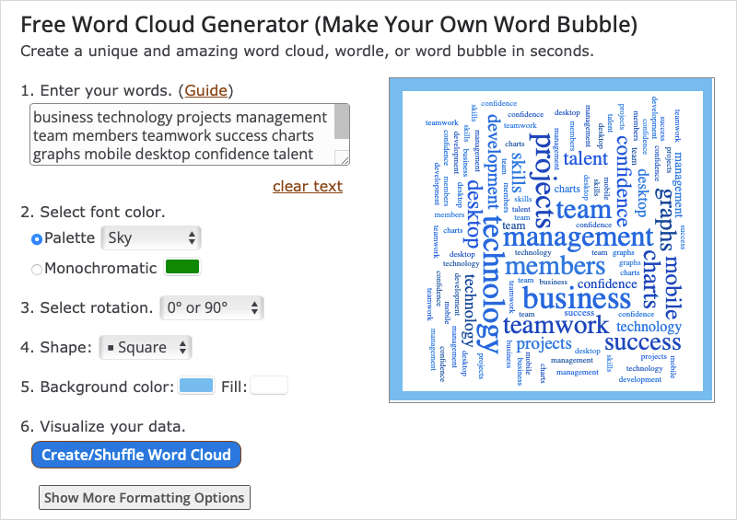Select the Palette radio button

click(37, 238)
